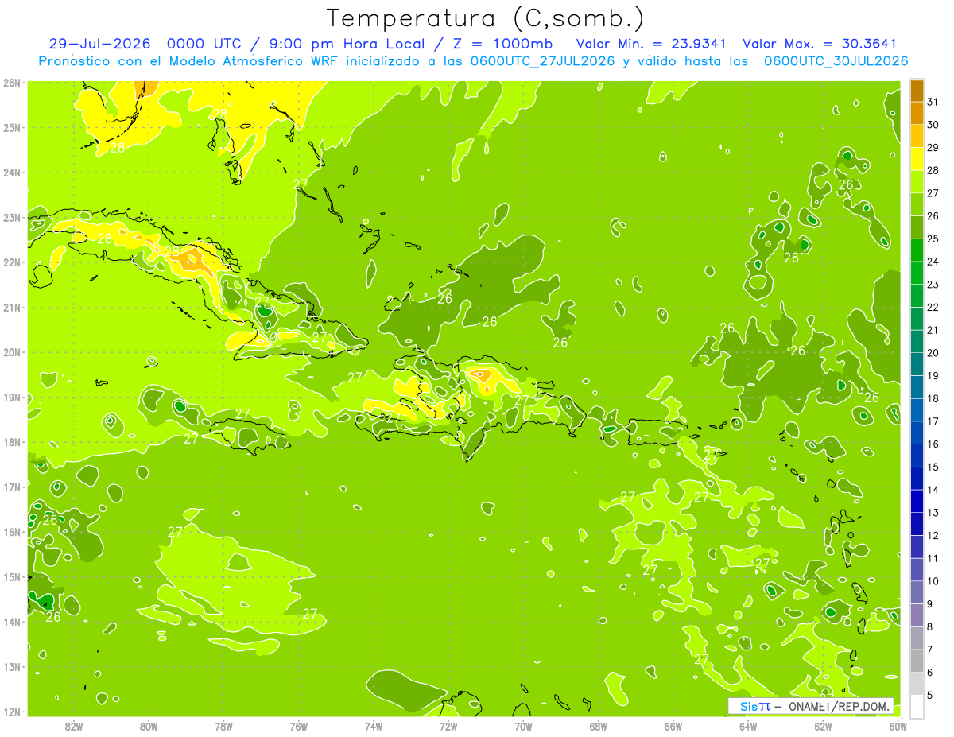Click latitude axis label 22N
This screenshot has width=954, height=737.
click(x=11, y=262)
